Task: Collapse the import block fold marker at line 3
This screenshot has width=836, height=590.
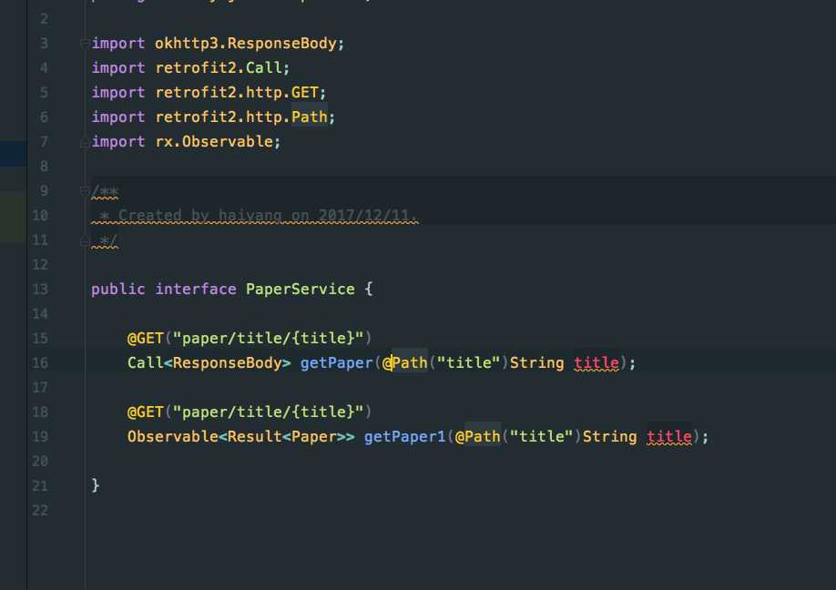Action: pos(85,44)
